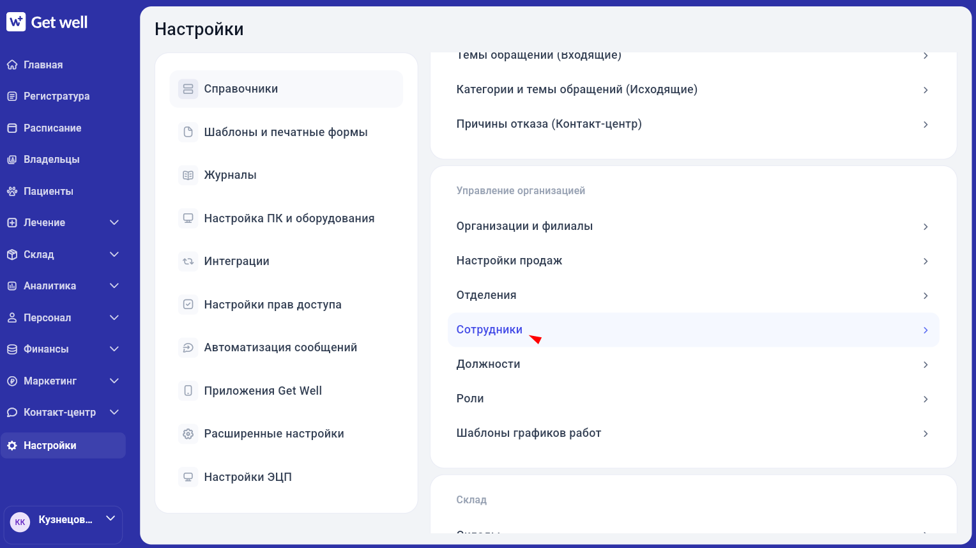This screenshot has height=548, width=976.
Task: Select Настройка ПК и оборудования
Action: [x=286, y=218]
